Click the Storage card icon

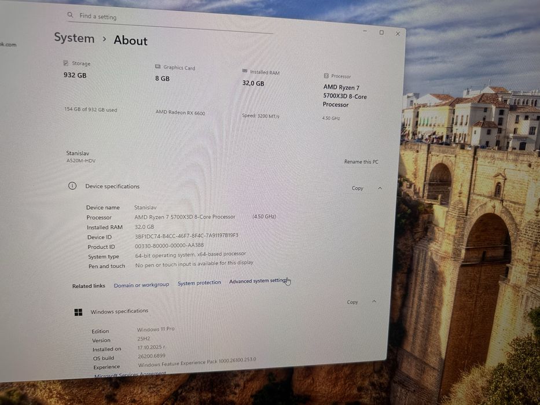pos(66,62)
